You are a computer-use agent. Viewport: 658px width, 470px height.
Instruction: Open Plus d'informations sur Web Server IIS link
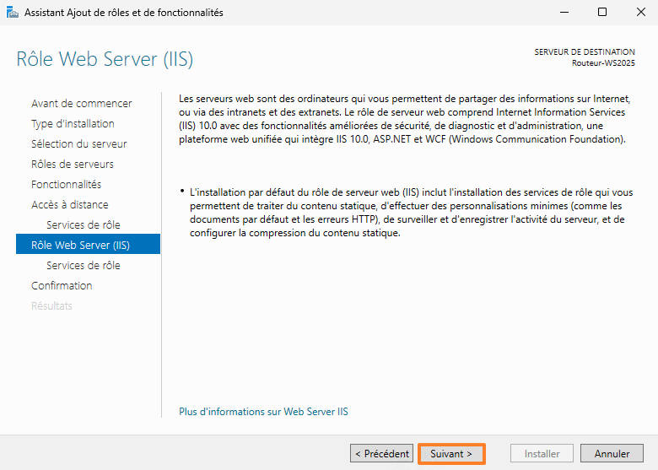click(263, 412)
